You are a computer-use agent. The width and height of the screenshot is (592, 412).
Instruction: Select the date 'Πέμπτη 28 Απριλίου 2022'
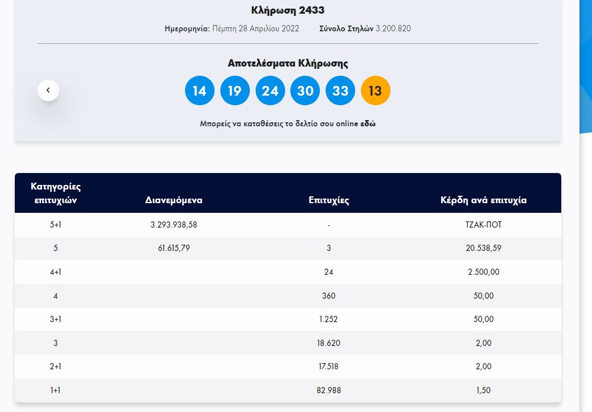[256, 28]
